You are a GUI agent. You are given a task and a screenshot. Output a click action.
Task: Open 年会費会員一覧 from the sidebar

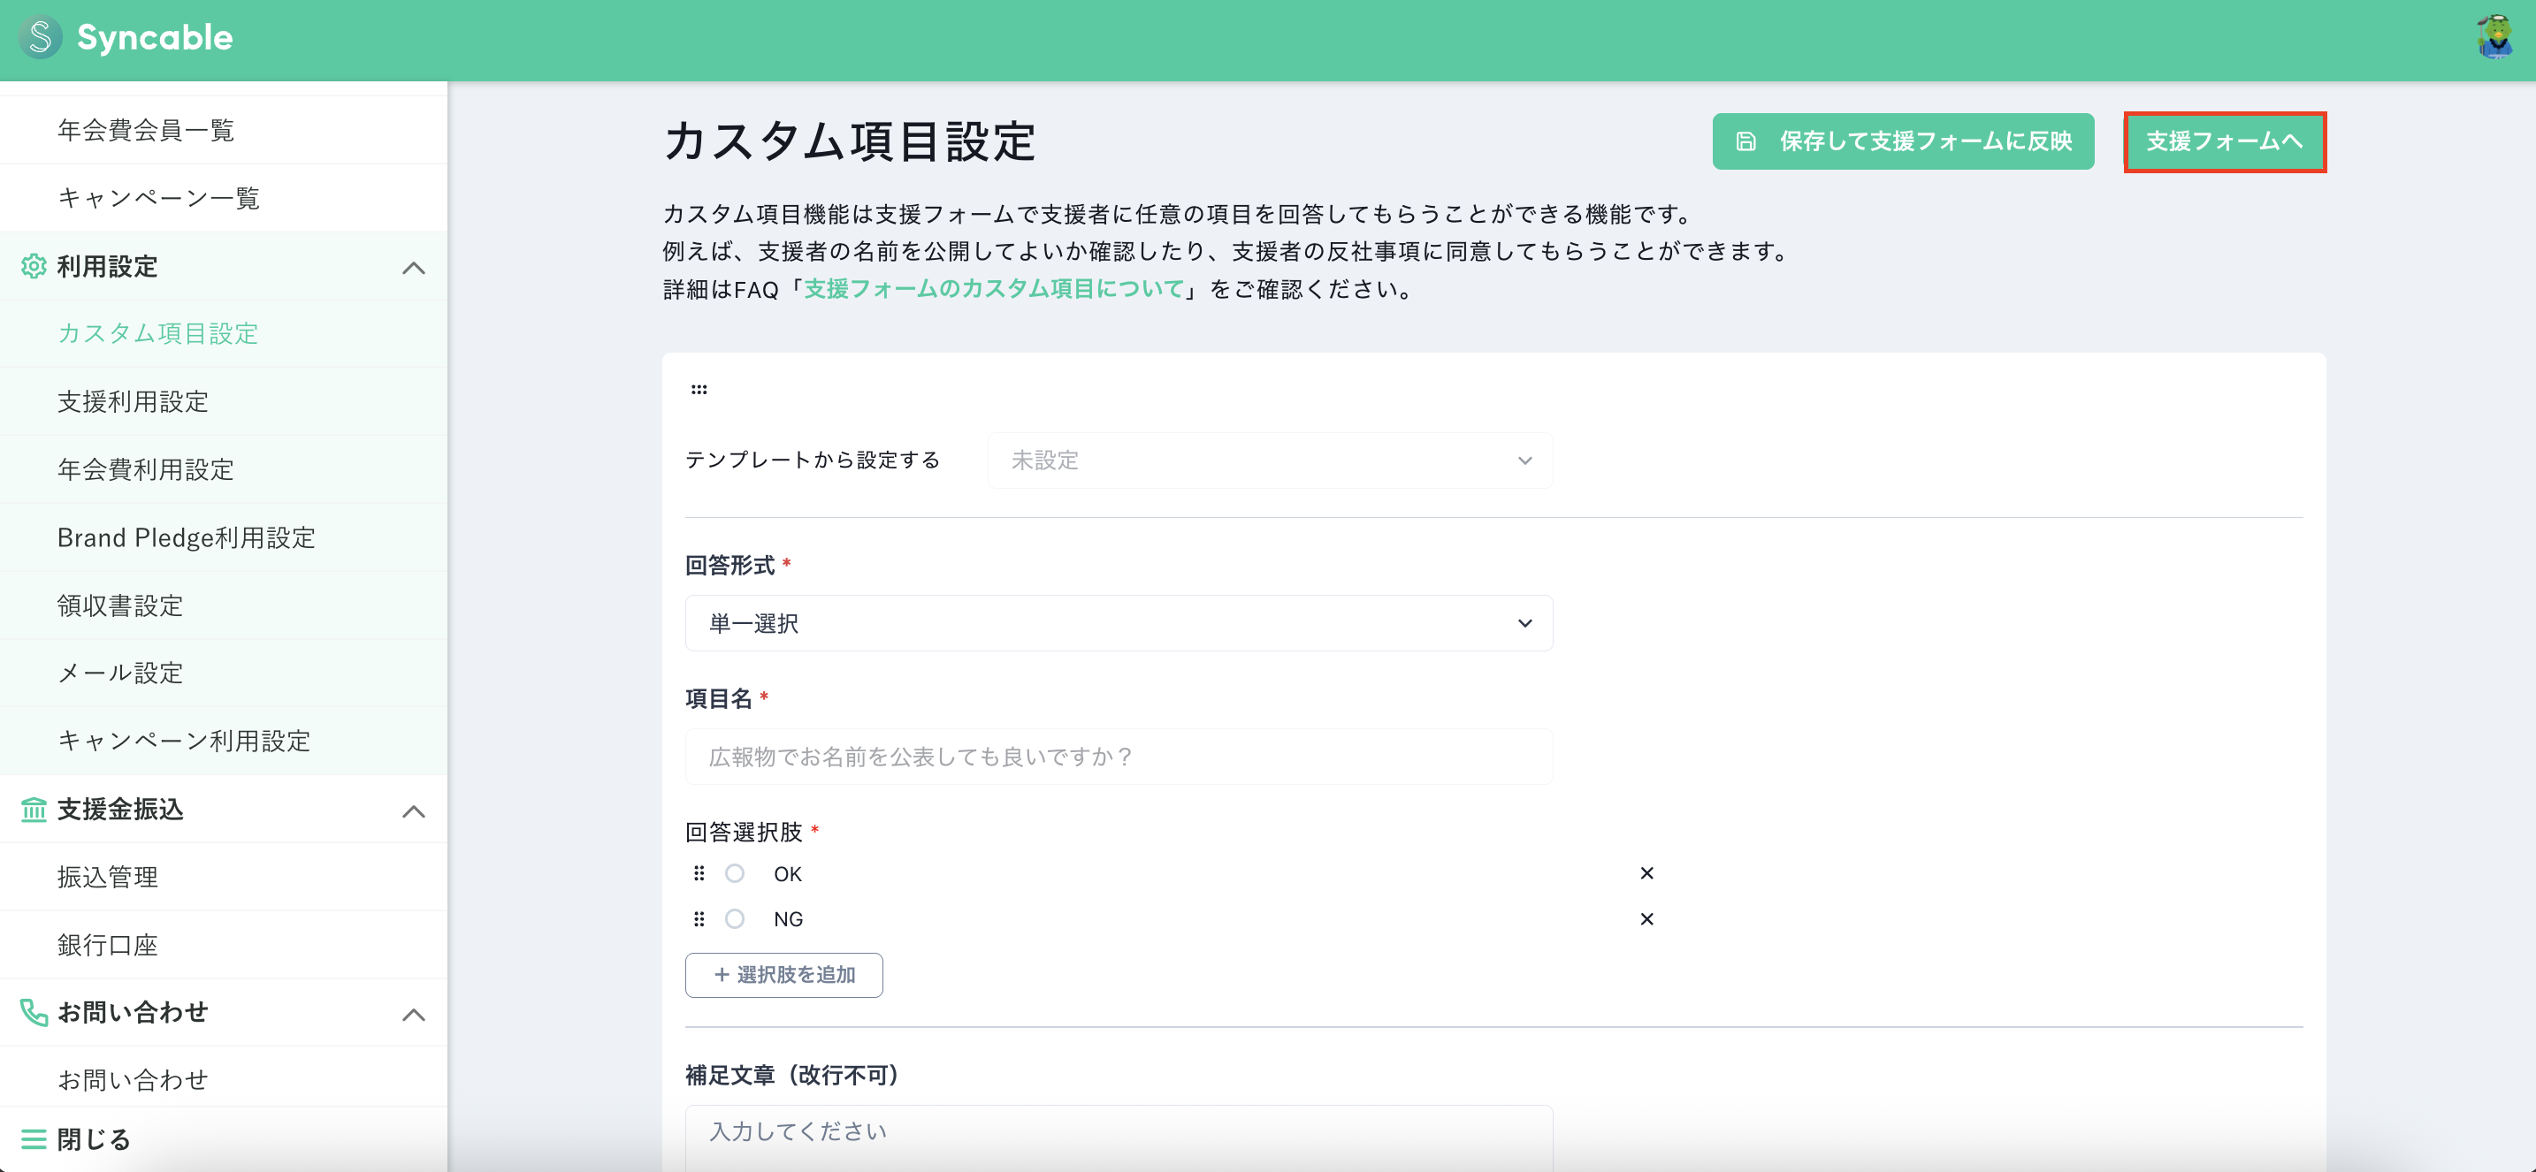point(146,130)
